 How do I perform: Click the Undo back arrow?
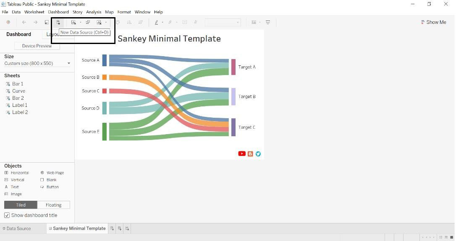pos(24,22)
